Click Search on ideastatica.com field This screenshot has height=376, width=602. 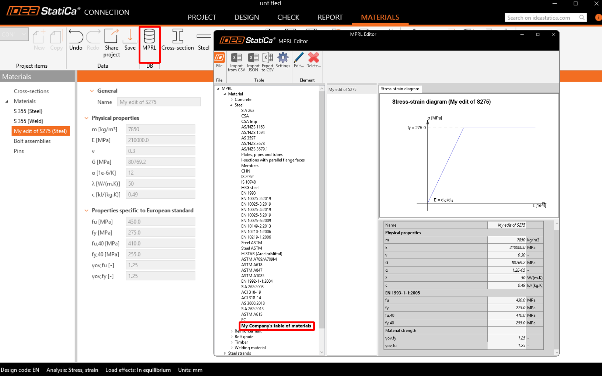click(x=541, y=18)
